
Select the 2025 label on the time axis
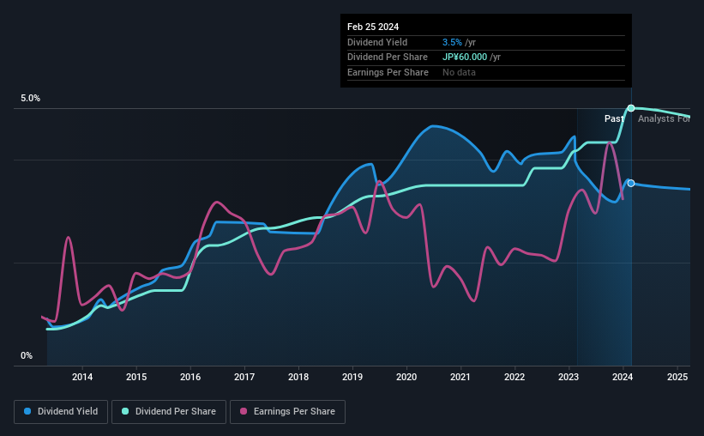tap(677, 377)
